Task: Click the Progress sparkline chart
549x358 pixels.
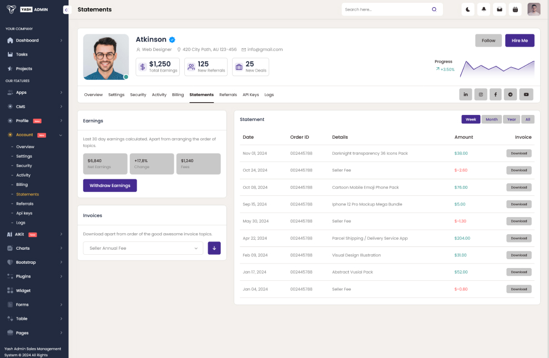Action: pyautogui.click(x=497, y=69)
